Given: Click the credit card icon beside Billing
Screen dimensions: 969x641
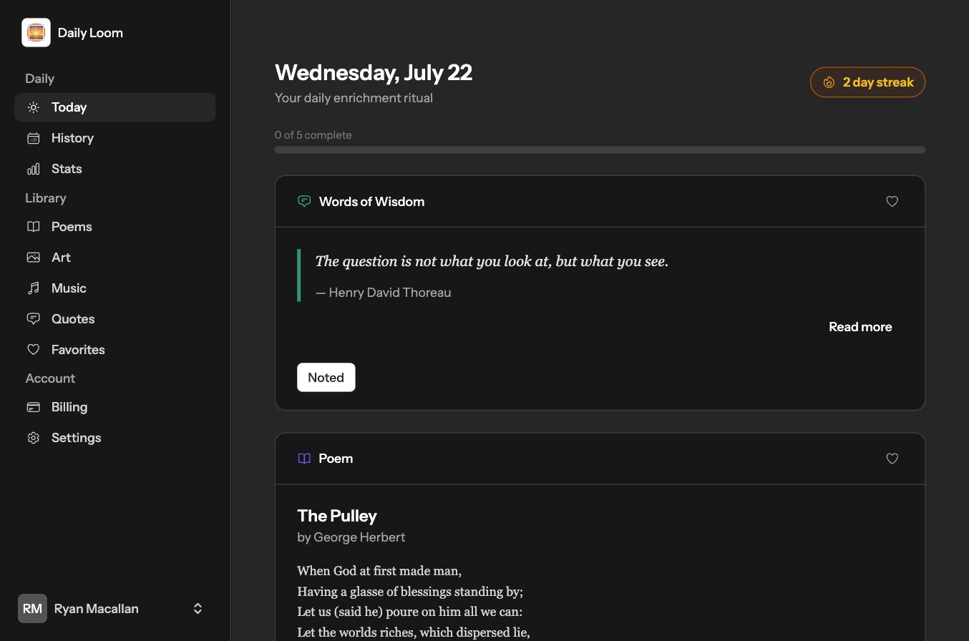Looking at the screenshot, I should point(34,407).
